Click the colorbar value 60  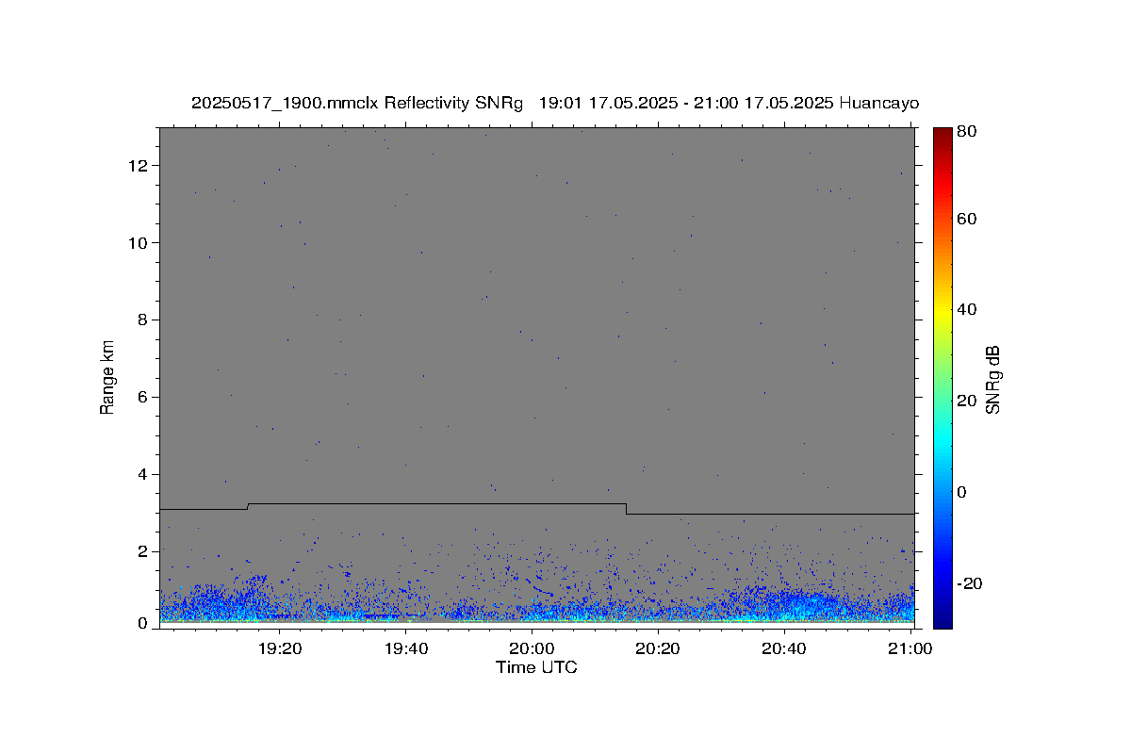tap(968, 219)
